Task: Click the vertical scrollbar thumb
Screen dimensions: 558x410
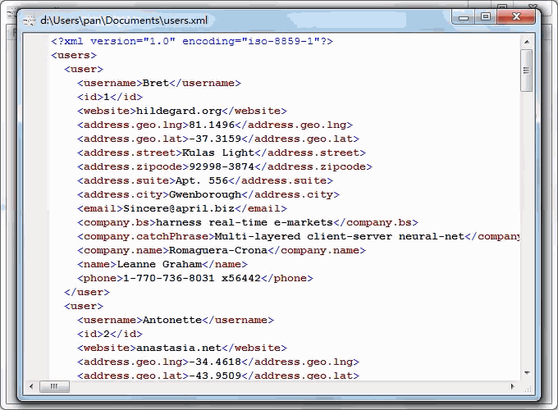Action: (527, 71)
